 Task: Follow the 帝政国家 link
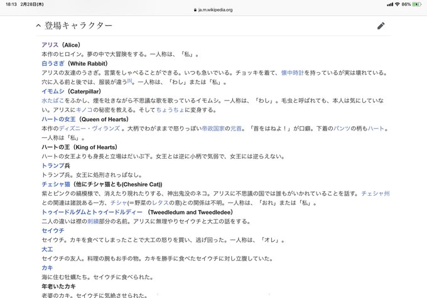(213, 129)
